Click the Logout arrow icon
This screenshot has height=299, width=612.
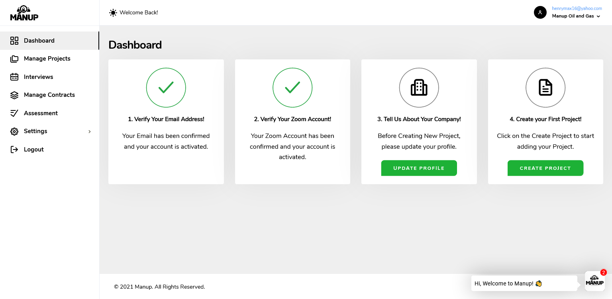coord(14,149)
